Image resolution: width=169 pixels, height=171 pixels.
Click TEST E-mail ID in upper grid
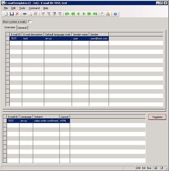point(16,38)
